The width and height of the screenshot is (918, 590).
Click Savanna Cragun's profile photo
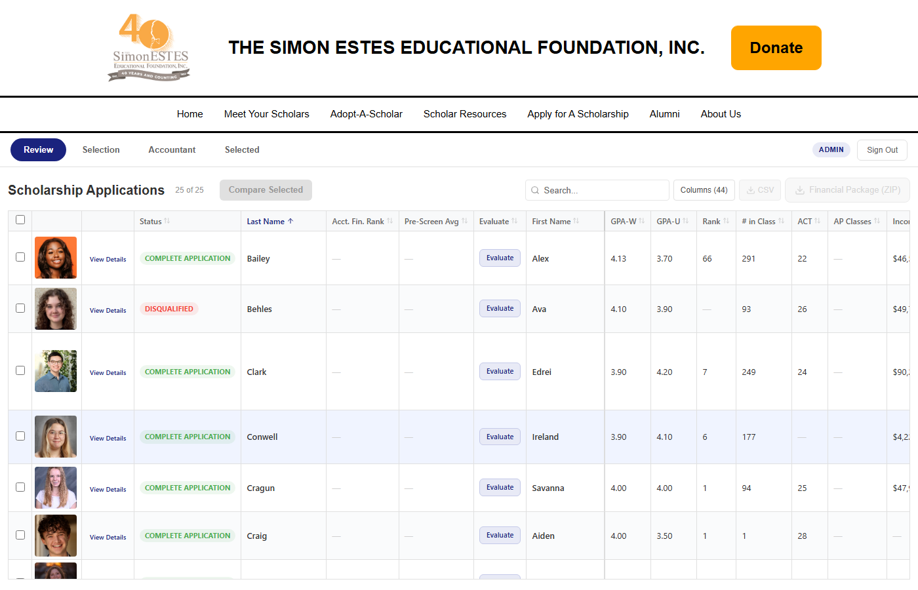tap(56, 488)
